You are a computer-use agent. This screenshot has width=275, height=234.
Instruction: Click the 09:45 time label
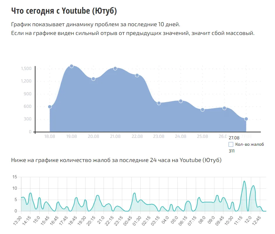pyautogui.click(x=220, y=221)
